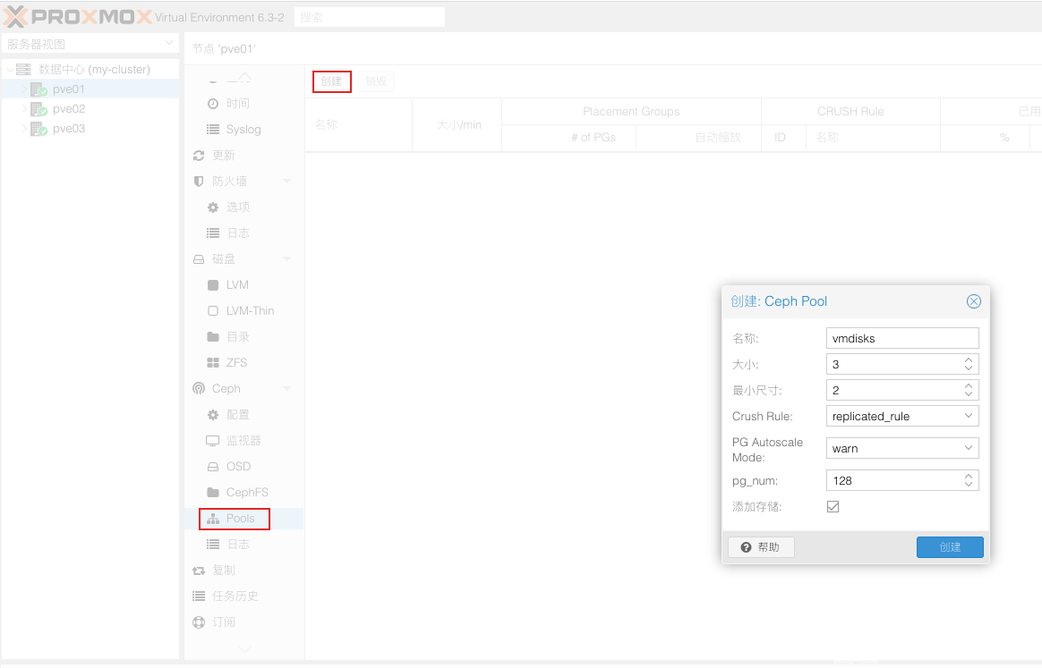Collapse the Ceph menu section
Image resolution: width=1042 pixels, height=668 pixels.
point(287,388)
